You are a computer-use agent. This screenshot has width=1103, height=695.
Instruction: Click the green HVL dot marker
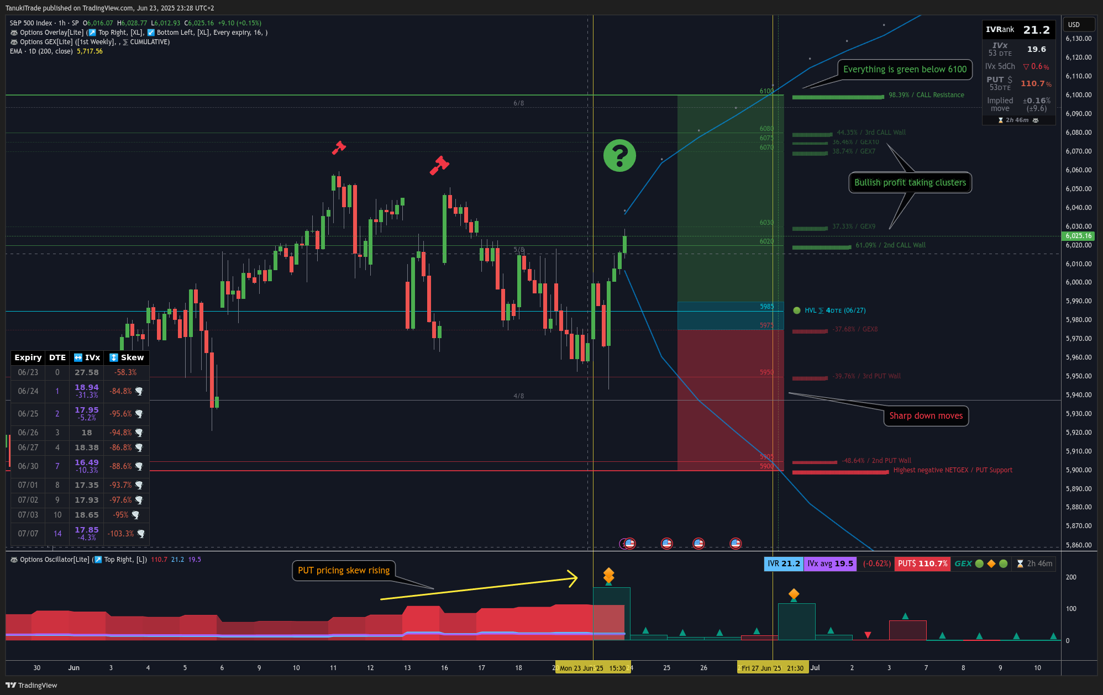(x=797, y=310)
